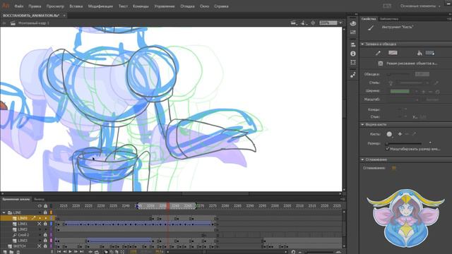Delete the selected layer trash icon
452x254 pixels.
pos(18,252)
